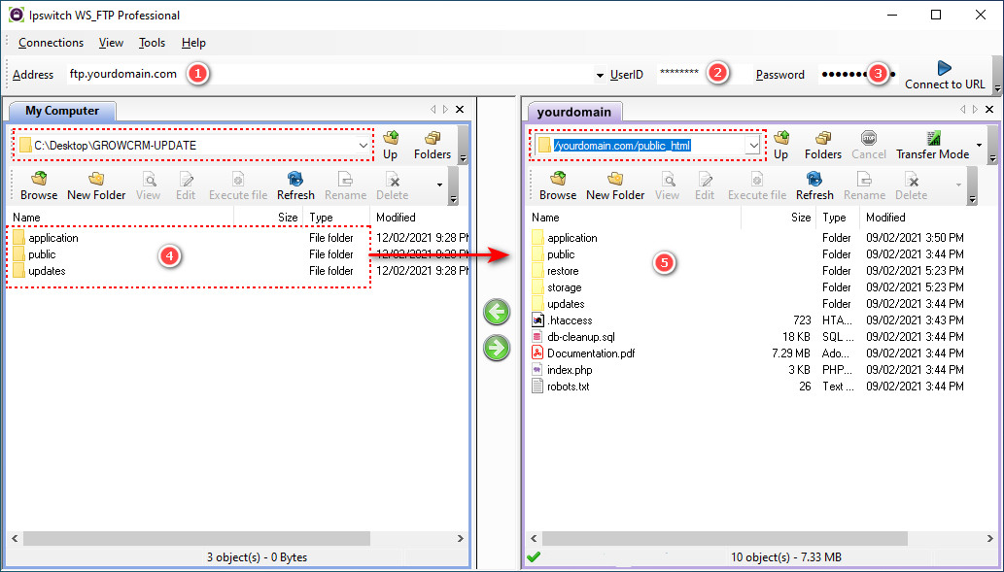Expand local toolbar overflow arrow after Delete
The width and height of the screenshot is (1004, 572).
[x=439, y=185]
